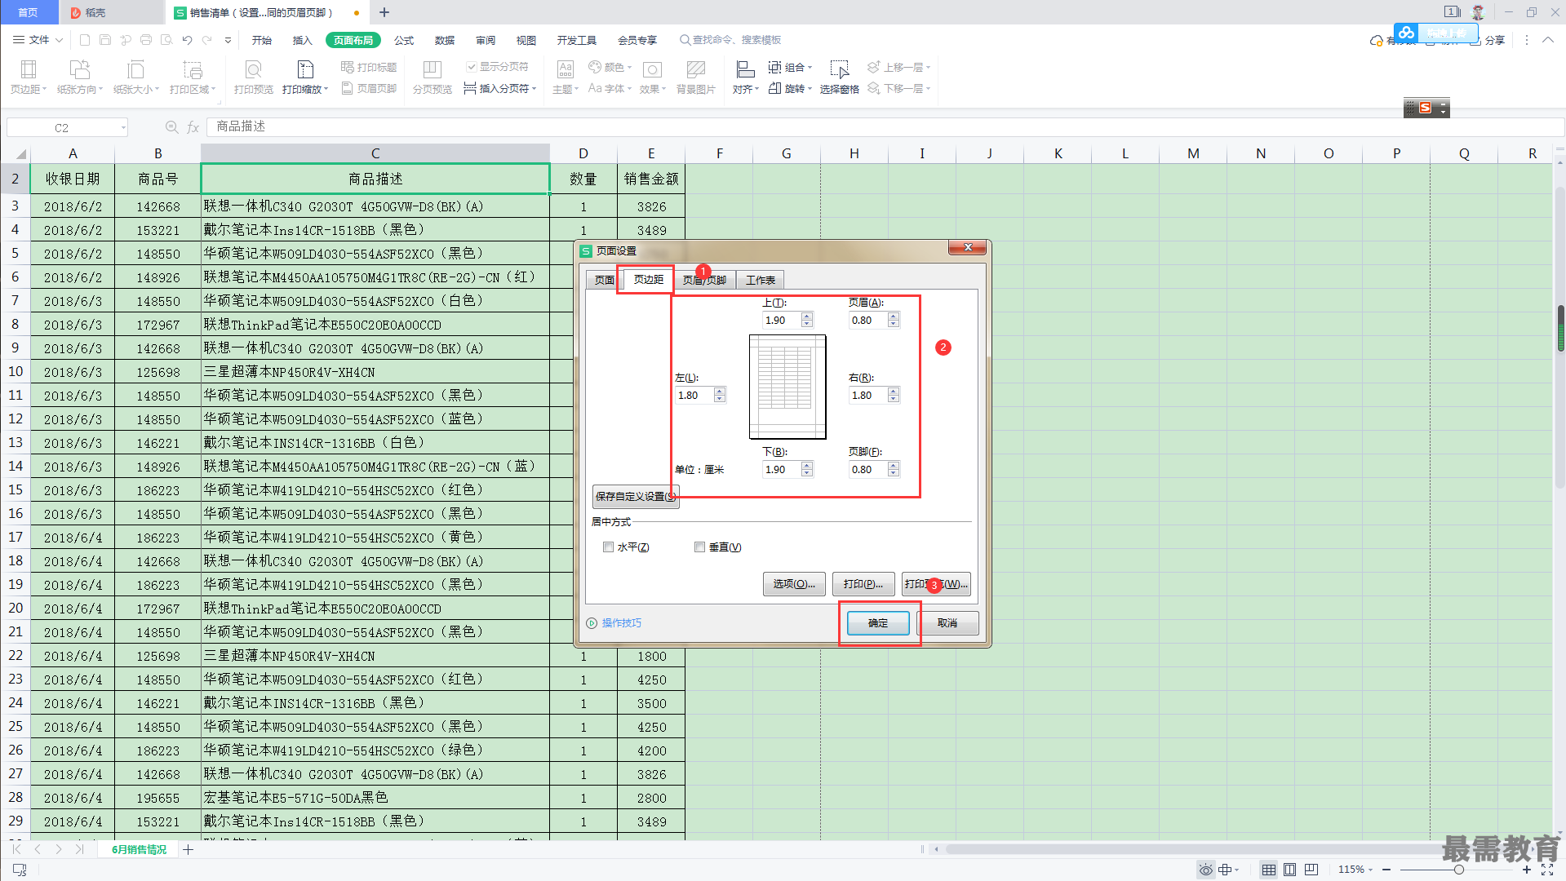Switch to page layout view in status bar

tap(1289, 870)
